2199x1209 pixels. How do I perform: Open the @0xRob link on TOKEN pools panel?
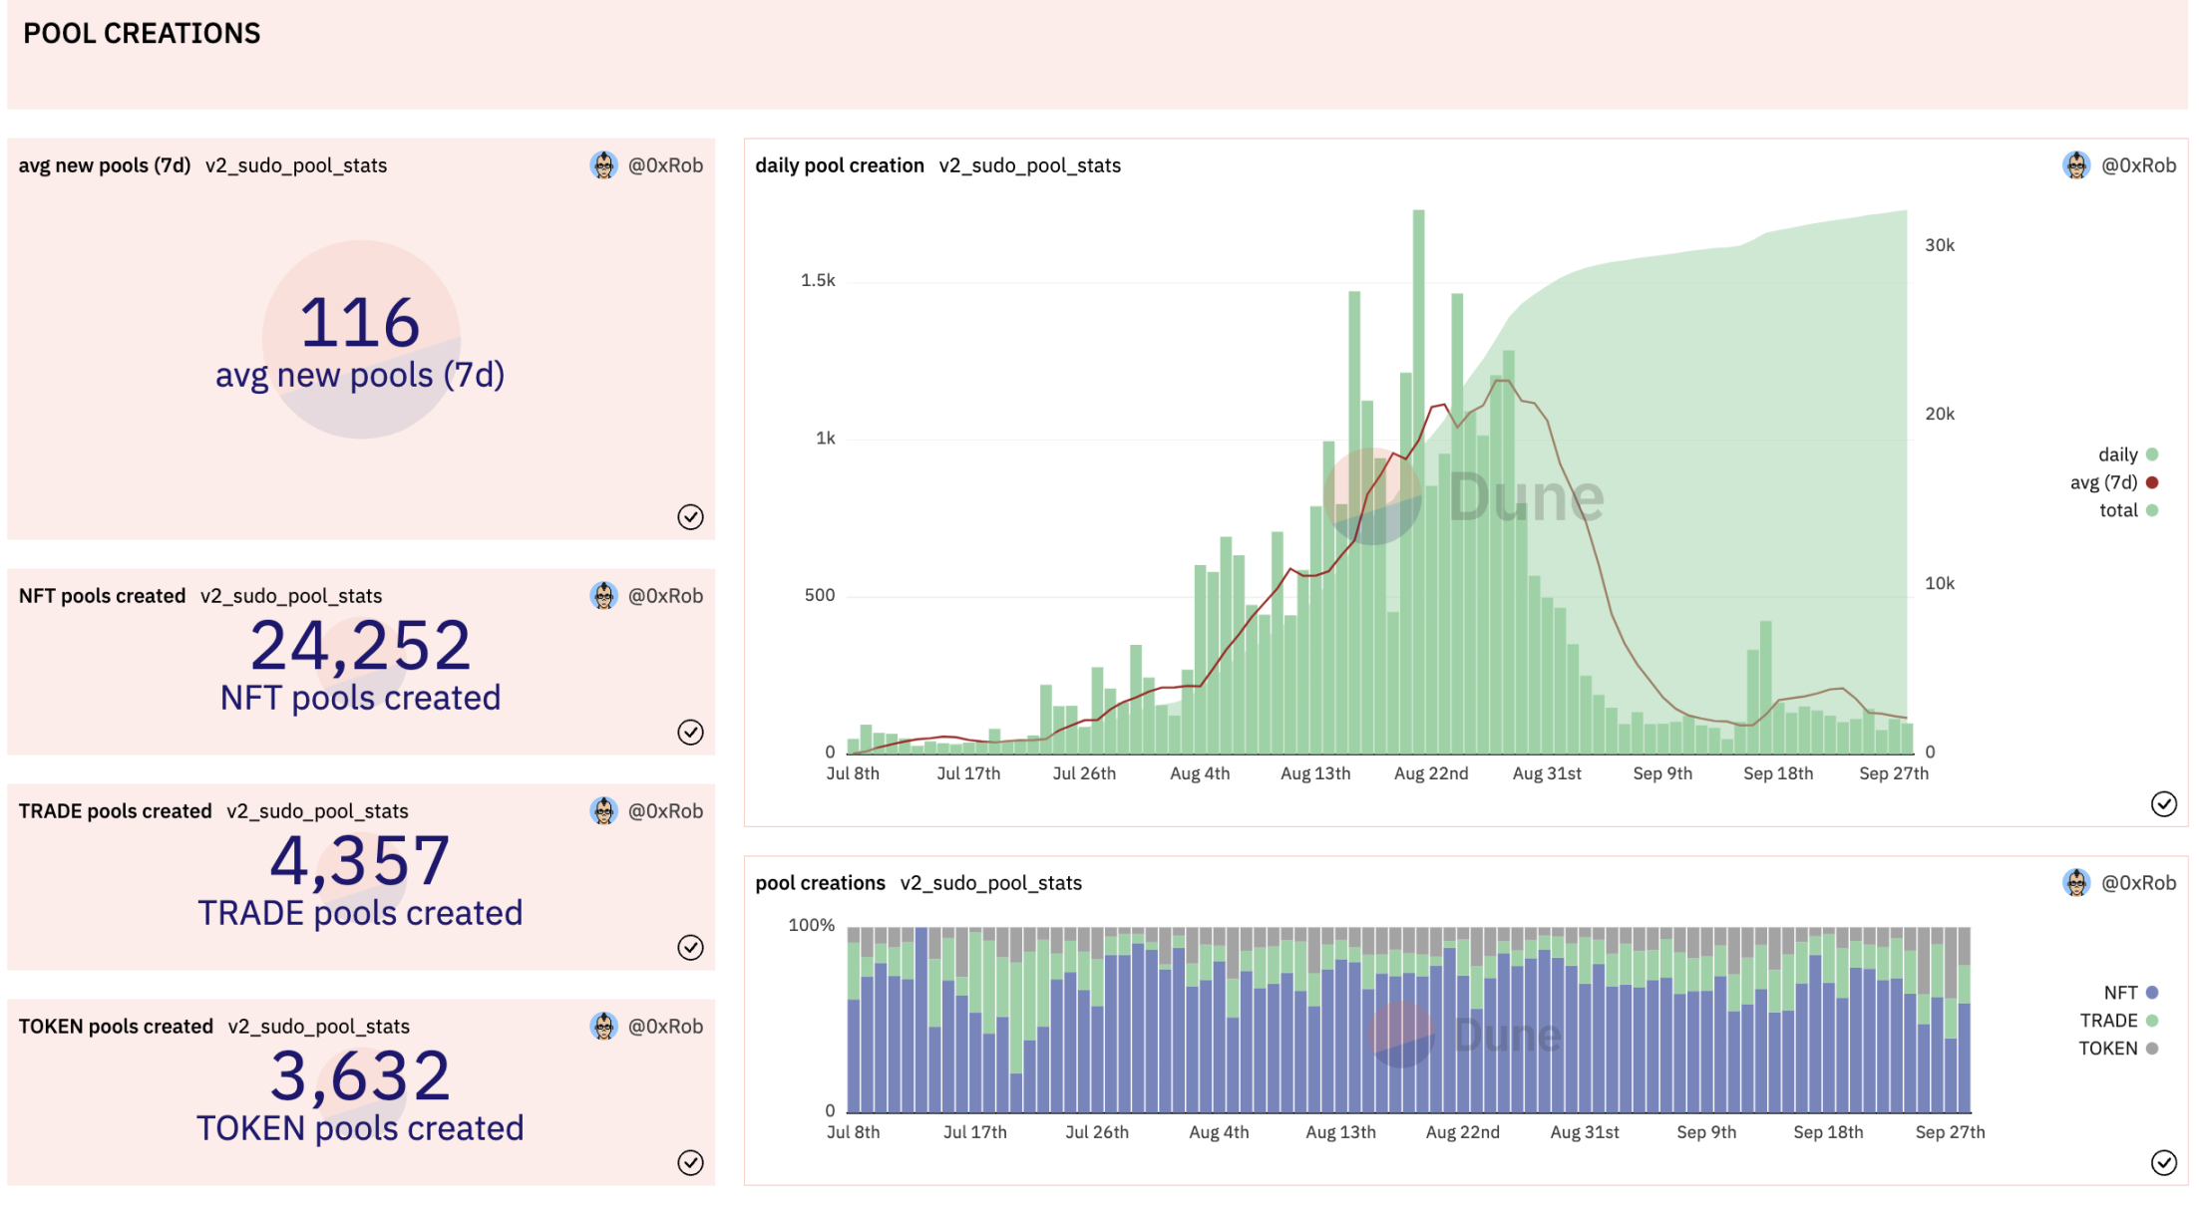665,1027
